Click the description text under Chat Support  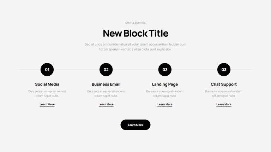coord(224,93)
